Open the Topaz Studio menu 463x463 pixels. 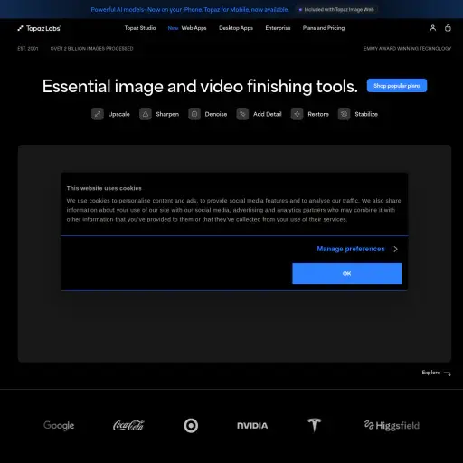(x=140, y=28)
